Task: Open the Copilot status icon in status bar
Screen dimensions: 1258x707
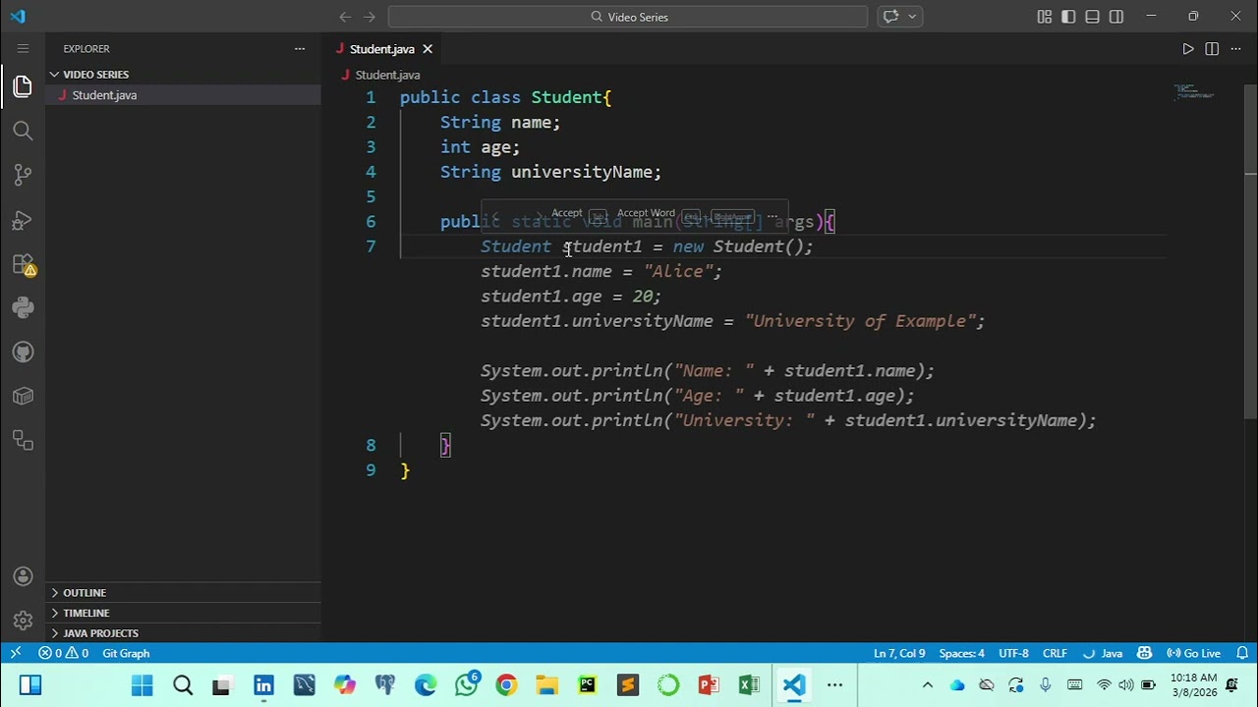Action: coord(1144,653)
